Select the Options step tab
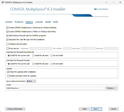 click(x=29, y=22)
